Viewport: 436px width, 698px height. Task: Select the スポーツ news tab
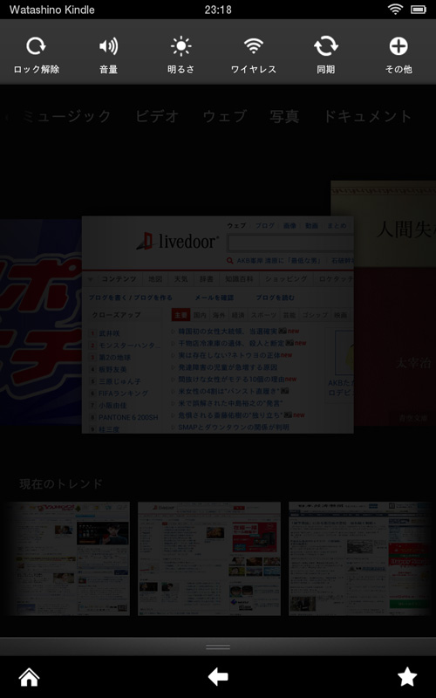point(263,315)
